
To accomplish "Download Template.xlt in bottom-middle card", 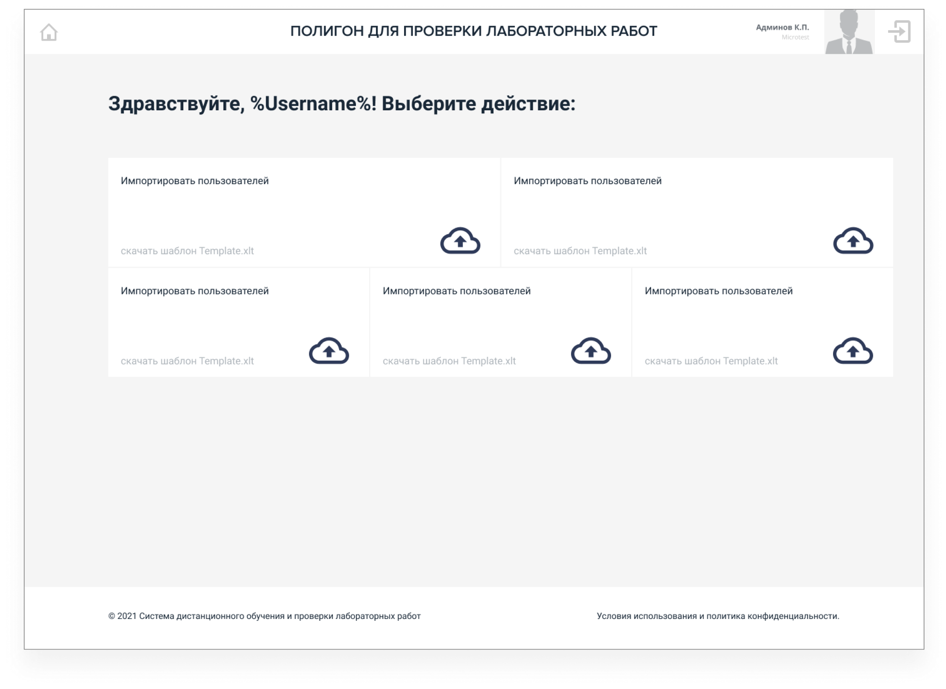I will [x=449, y=361].
